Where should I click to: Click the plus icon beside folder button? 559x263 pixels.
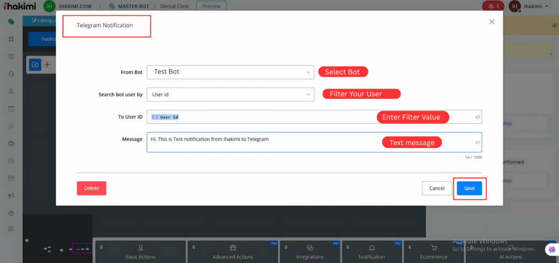coord(47,64)
